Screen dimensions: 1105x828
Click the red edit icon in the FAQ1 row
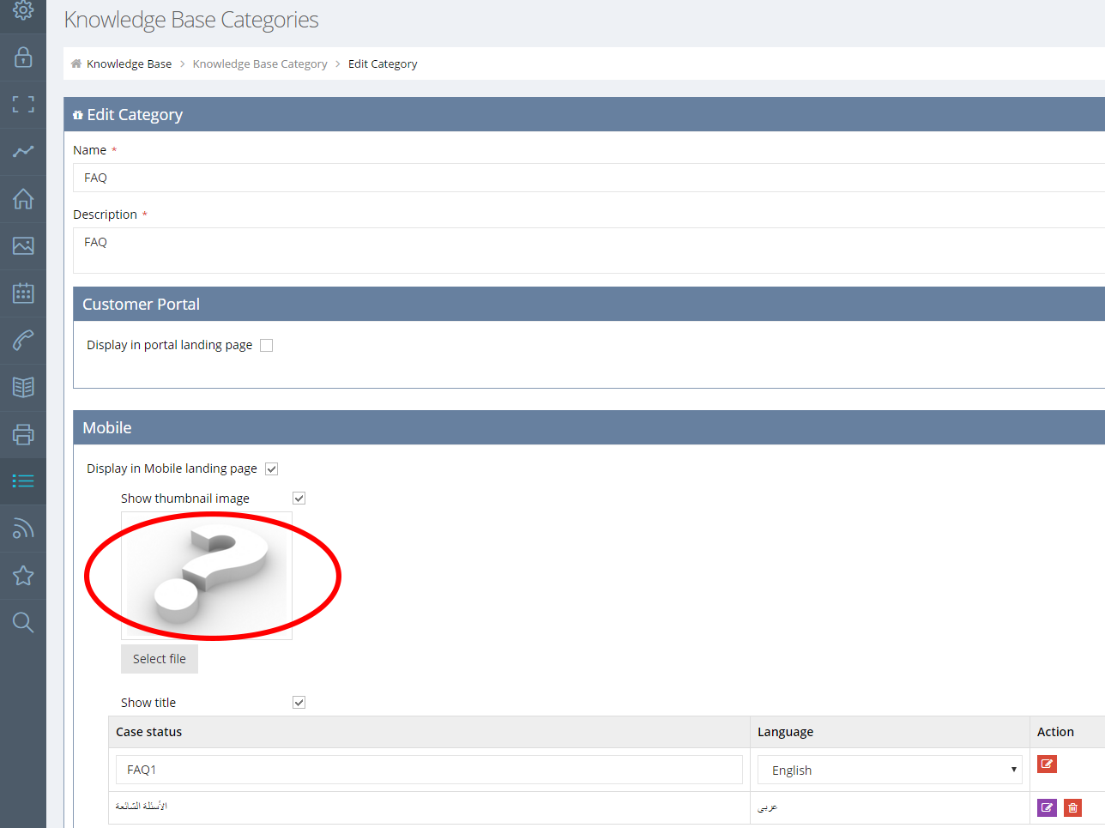point(1047,764)
